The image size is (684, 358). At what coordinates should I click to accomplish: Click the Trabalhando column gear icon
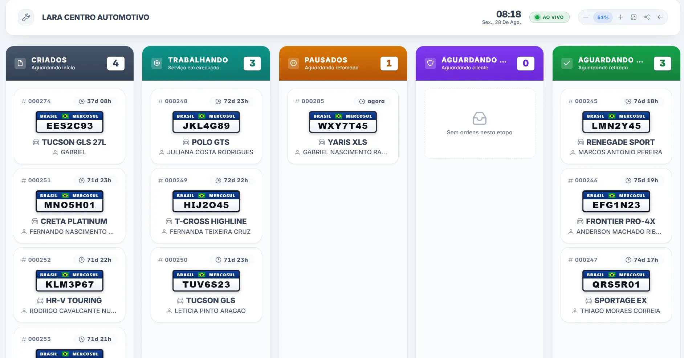pos(157,63)
